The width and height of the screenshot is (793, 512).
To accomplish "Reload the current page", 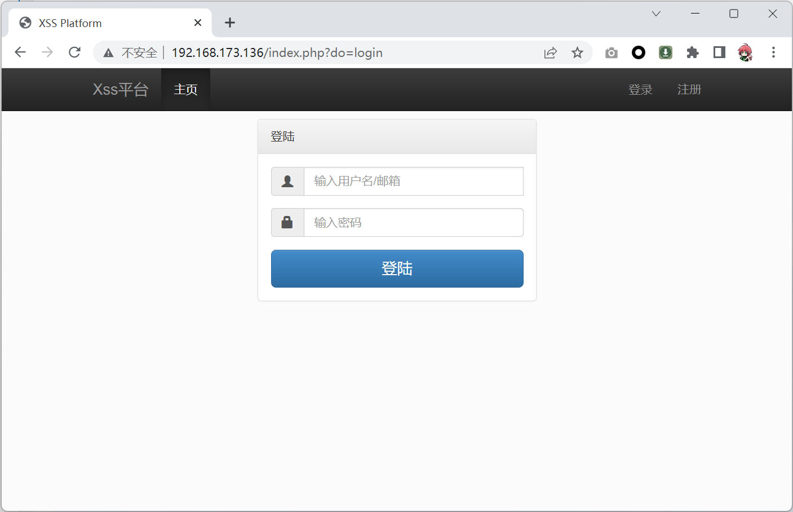I will [74, 52].
